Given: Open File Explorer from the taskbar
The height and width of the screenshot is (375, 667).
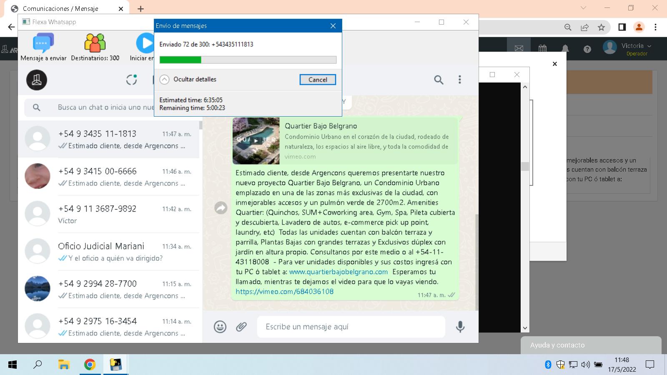Looking at the screenshot, I should tap(63, 365).
